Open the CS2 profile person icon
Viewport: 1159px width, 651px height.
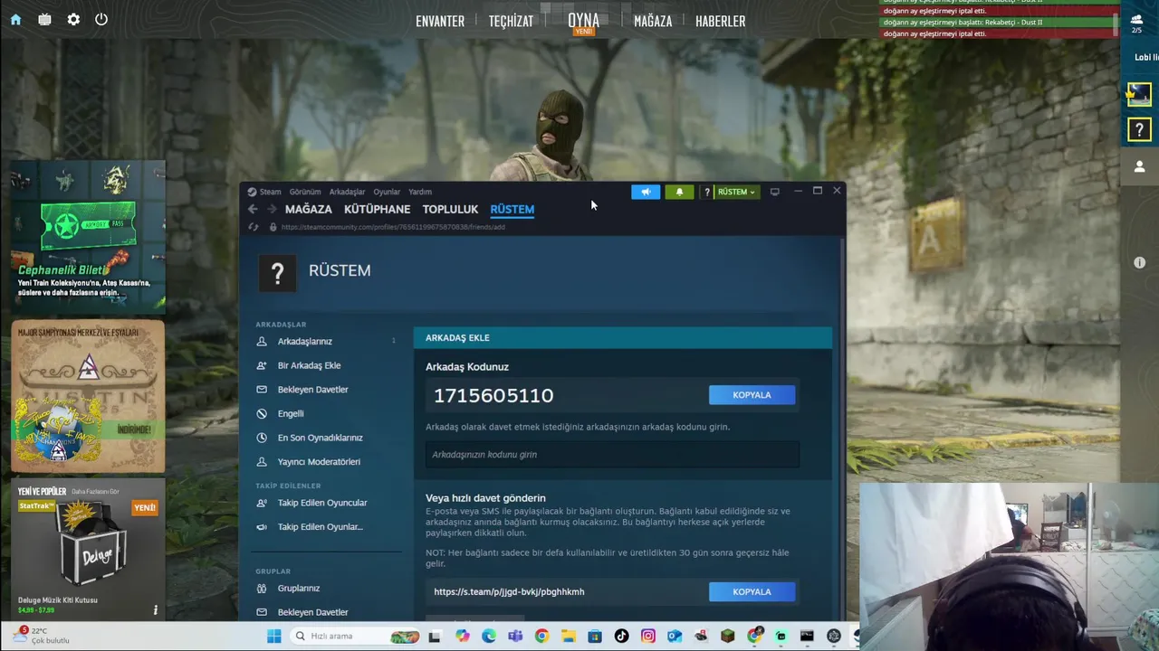point(1139,166)
